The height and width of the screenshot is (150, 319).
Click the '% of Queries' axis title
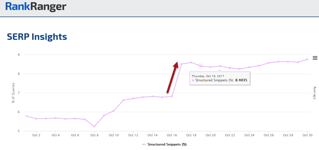(x=13, y=93)
